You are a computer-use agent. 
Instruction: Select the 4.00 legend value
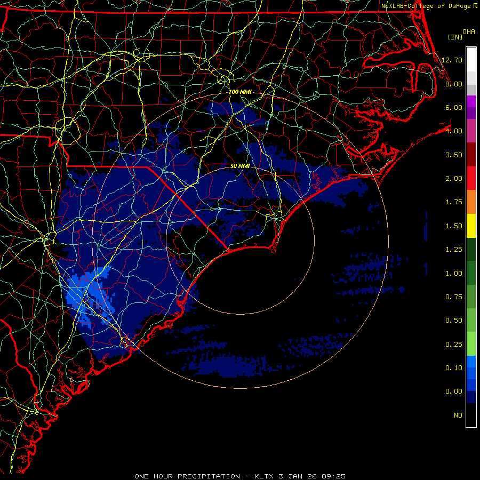coord(454,131)
